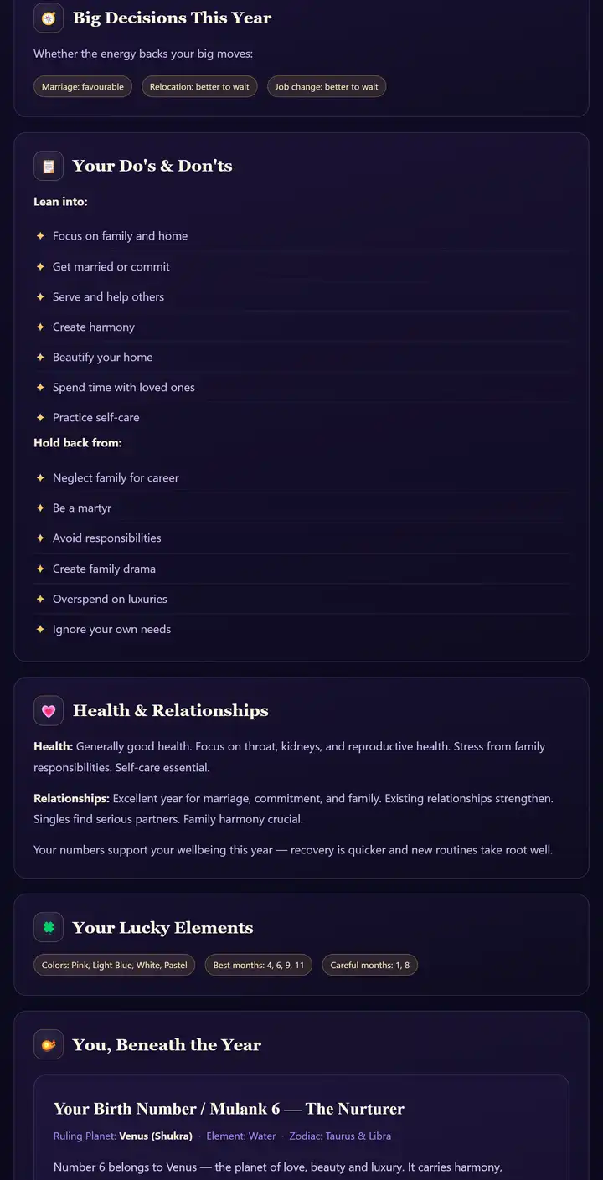Click the pink heart Health & Relationships icon
This screenshot has height=1180, width=603.
[x=49, y=711]
